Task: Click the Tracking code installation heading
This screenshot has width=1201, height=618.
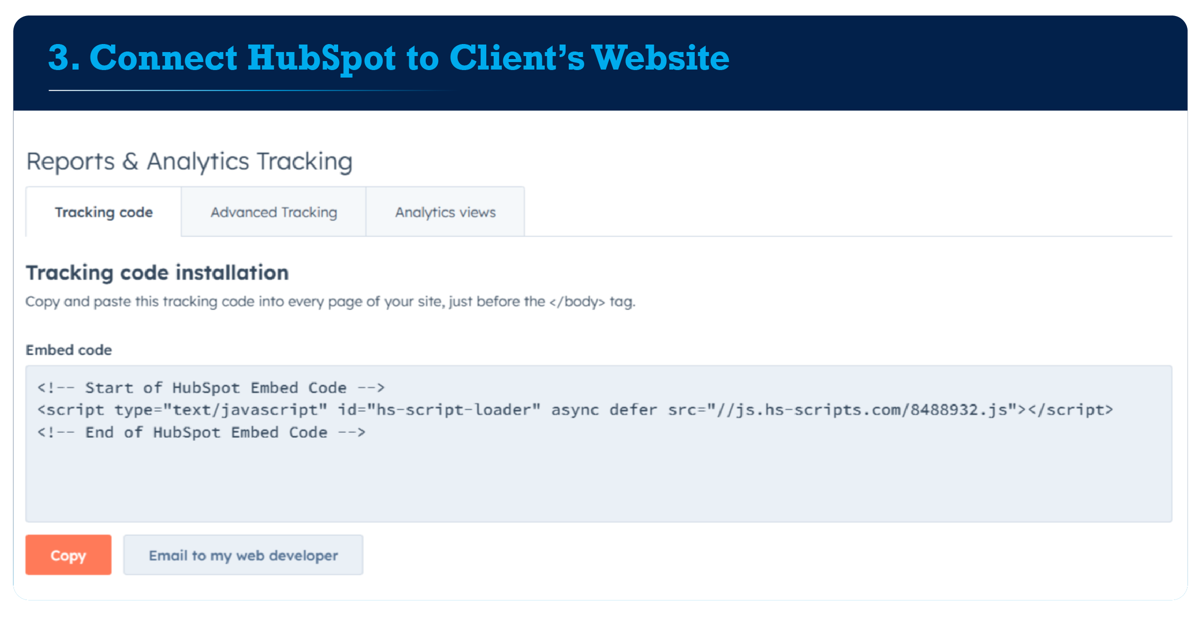Action: click(157, 273)
